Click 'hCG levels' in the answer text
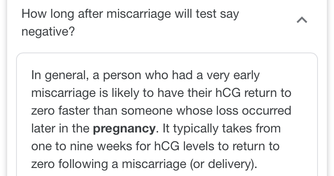334x176 pixels. point(184,146)
